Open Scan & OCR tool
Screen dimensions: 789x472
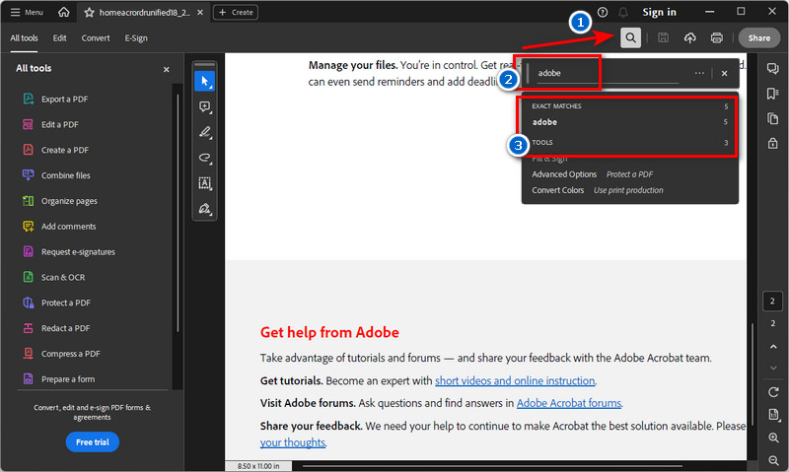(54, 278)
